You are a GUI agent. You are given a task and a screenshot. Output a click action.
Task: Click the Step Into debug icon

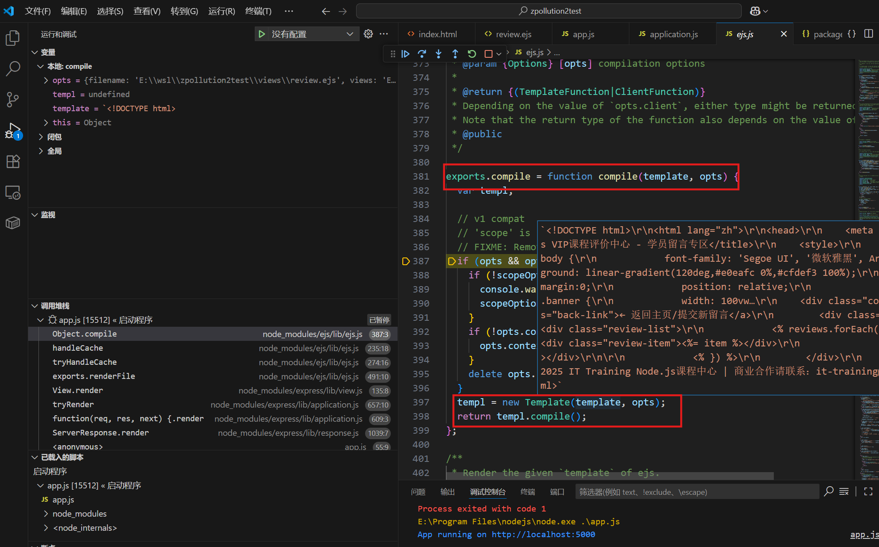(439, 54)
